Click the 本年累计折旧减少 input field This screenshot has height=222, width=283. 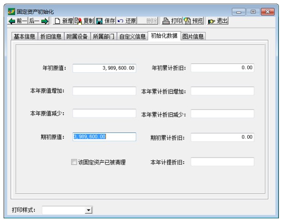click(x=222, y=114)
